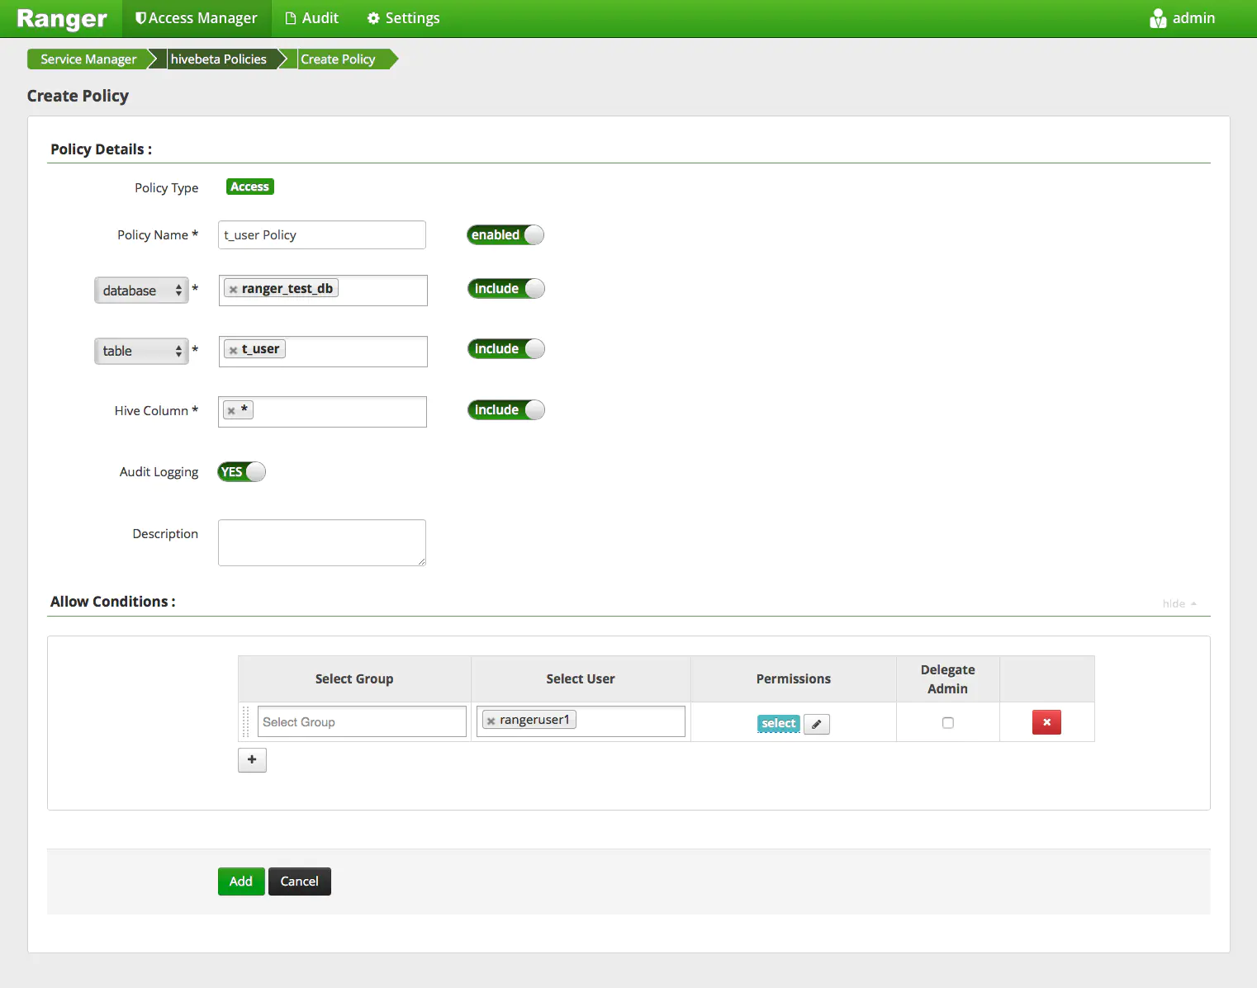The image size is (1257, 988).
Task: Remove the t_user table tag
Action: [233, 350]
